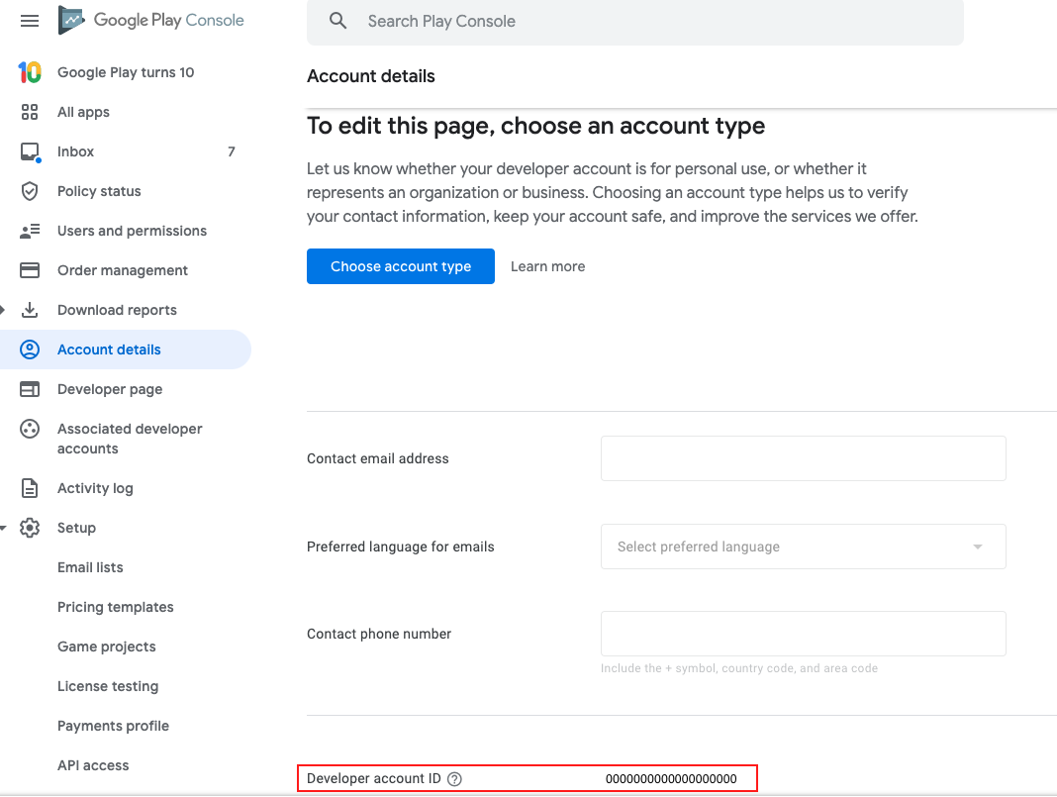Click the Policy status shield icon

[30, 191]
